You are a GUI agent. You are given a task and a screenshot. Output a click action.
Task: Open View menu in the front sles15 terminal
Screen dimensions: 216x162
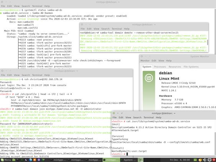point(128,118)
